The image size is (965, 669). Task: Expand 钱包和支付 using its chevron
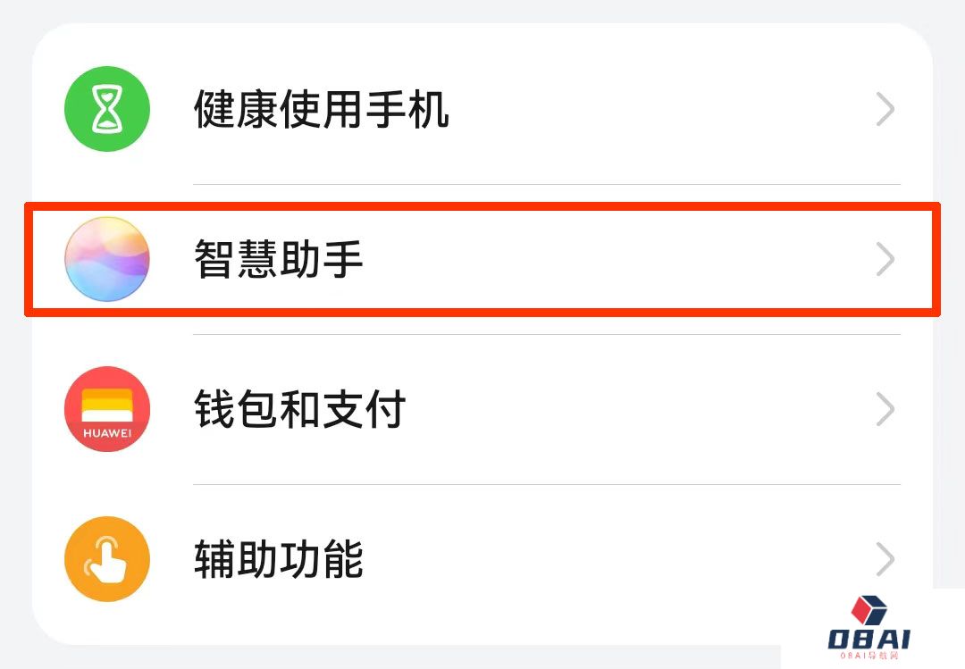885,409
